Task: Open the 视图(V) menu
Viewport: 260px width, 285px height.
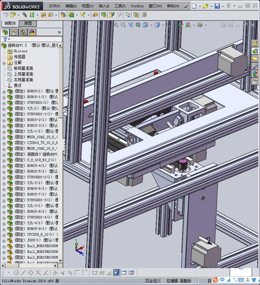Action: tap(88, 6)
